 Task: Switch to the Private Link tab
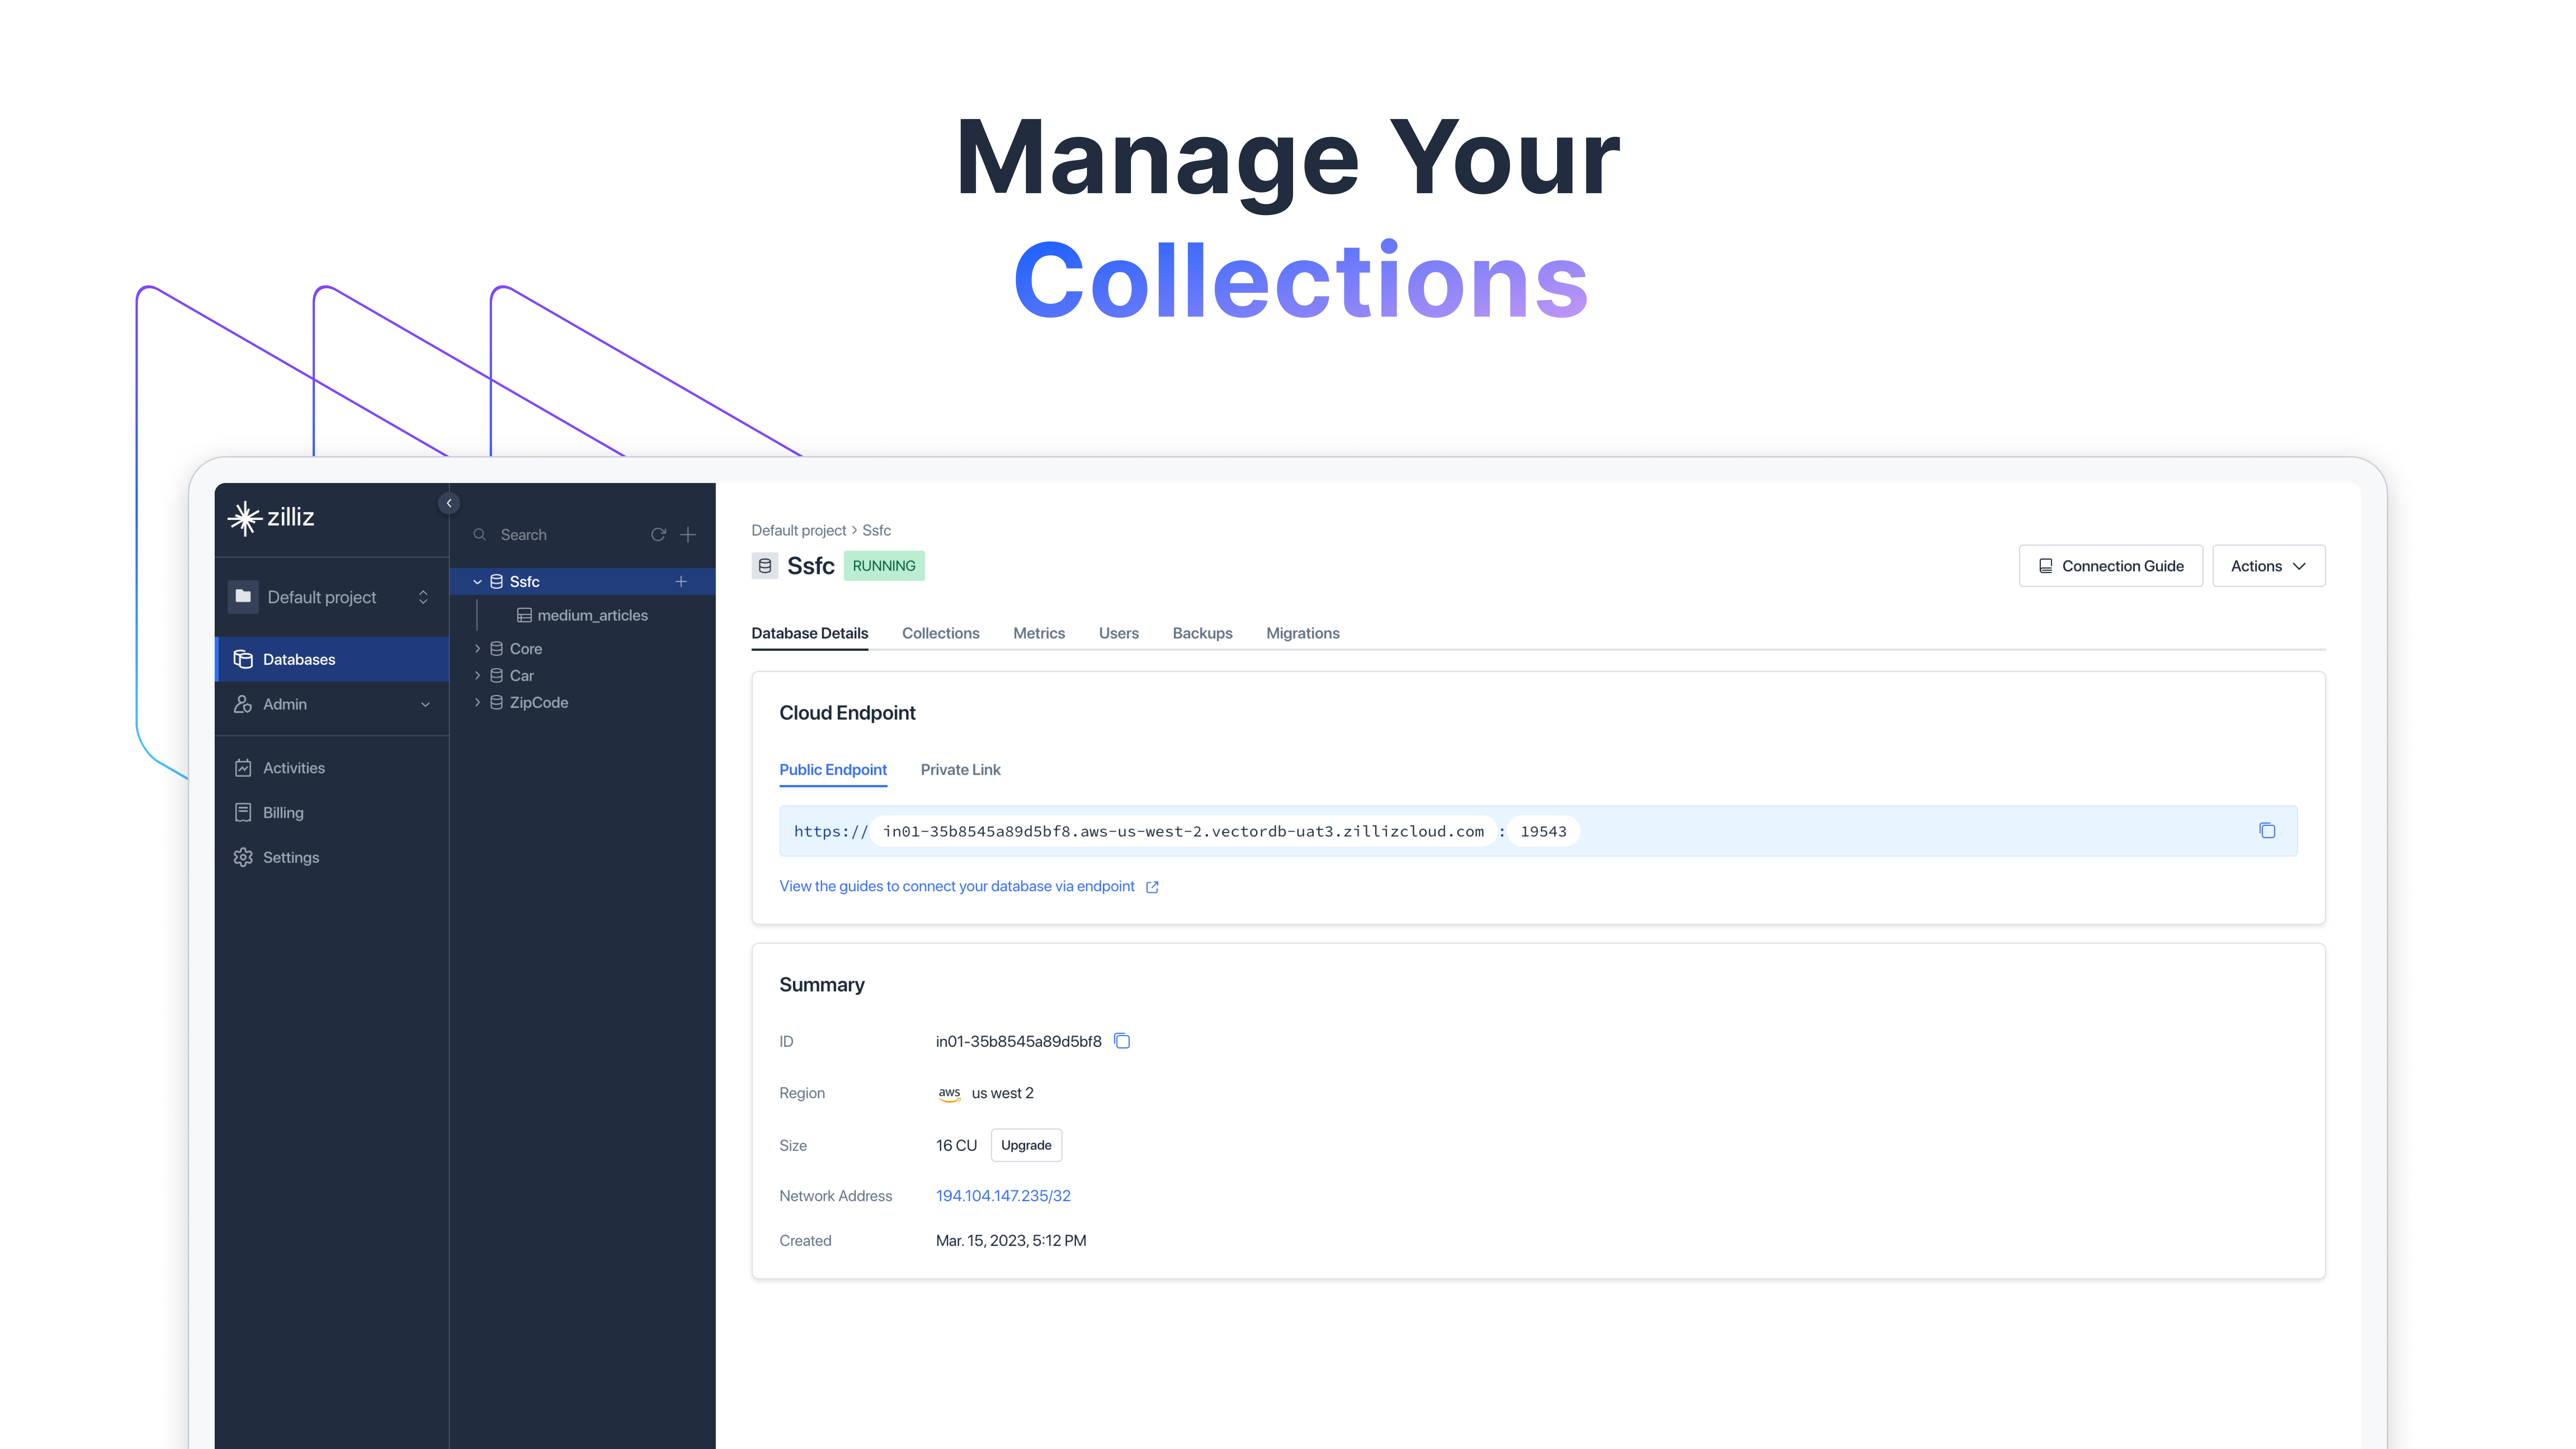tap(960, 769)
